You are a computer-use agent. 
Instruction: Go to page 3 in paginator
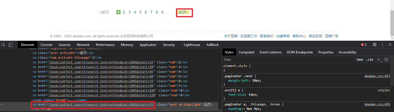click(x=129, y=12)
